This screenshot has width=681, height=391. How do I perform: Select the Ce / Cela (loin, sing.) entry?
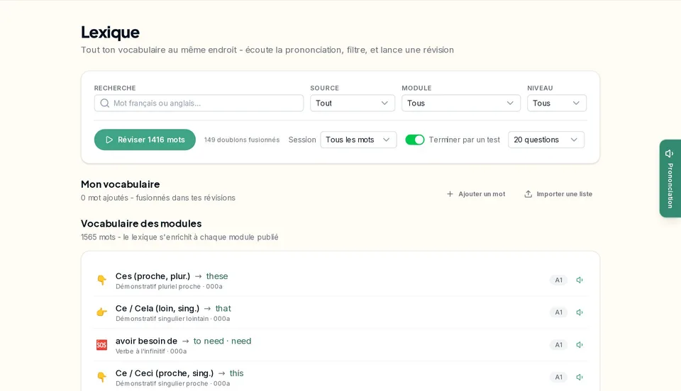point(340,312)
